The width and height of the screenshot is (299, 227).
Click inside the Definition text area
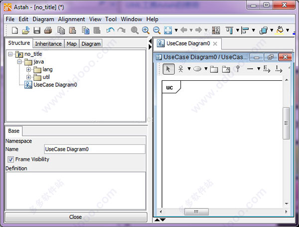[76, 191]
